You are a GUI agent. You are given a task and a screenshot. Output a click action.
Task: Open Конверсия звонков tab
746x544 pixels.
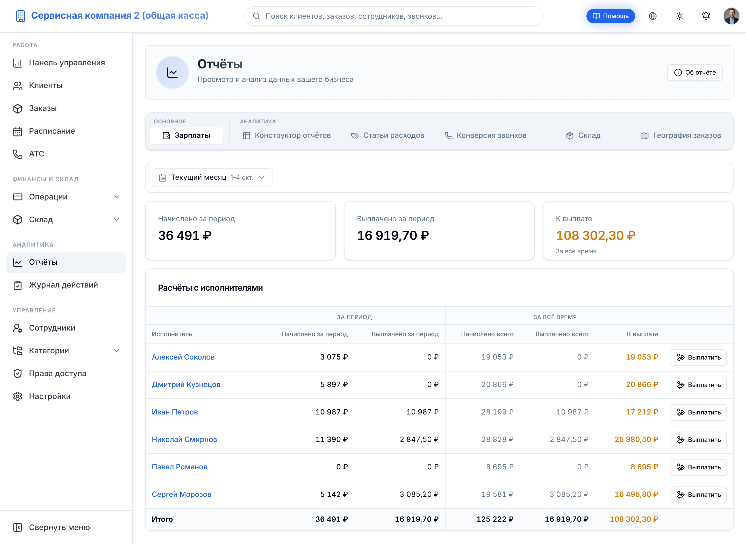tap(486, 135)
